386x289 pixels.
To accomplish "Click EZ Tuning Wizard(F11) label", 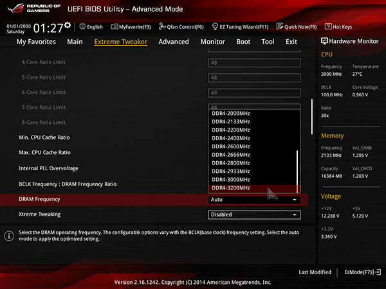I will pos(244,27).
